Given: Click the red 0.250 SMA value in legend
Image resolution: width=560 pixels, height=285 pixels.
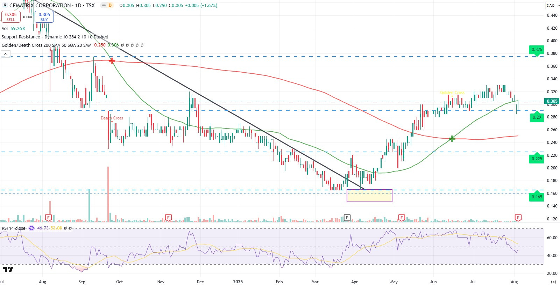Looking at the screenshot, I should (100, 45).
